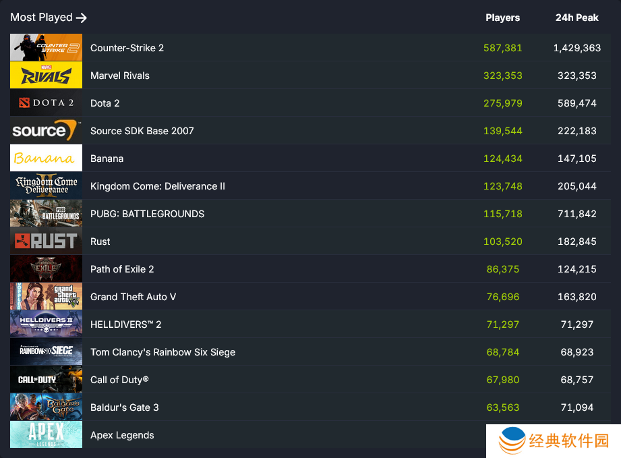
Task: Click the Grand Theft Auto V thumbnail
Action: click(x=46, y=296)
